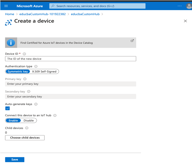Open educbaCustomHub breadcrumb link

pos(85,14)
